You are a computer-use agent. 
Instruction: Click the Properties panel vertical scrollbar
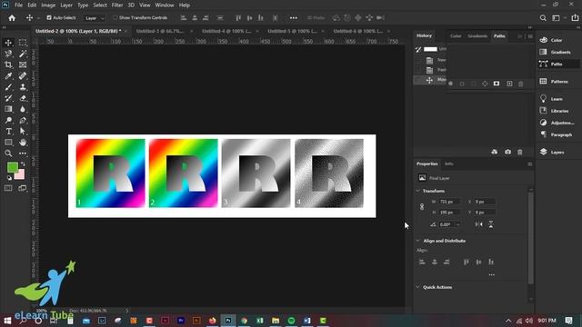tap(530, 237)
